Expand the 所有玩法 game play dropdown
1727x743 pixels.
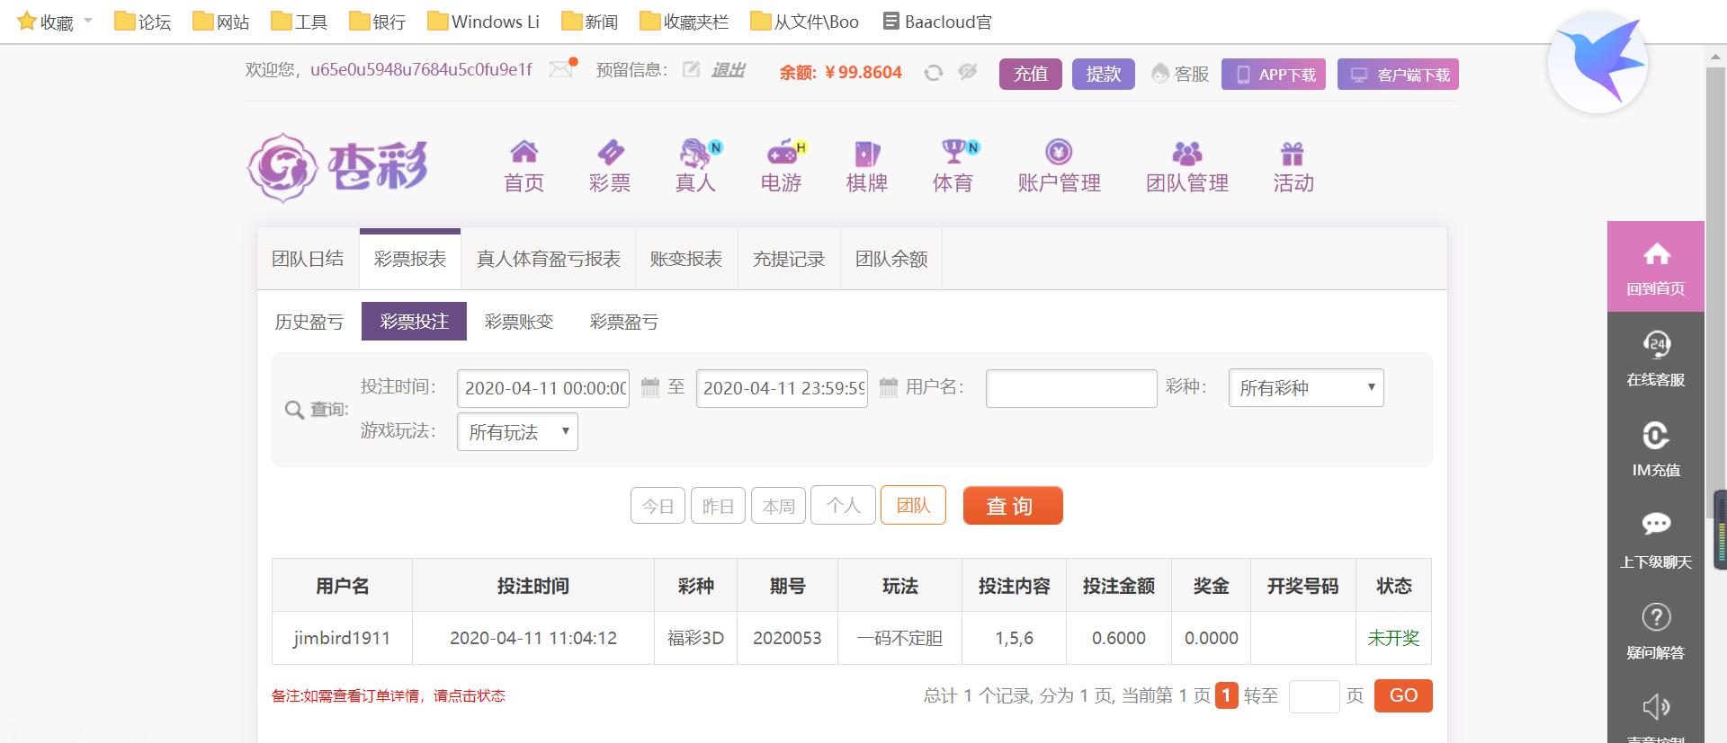click(x=517, y=432)
